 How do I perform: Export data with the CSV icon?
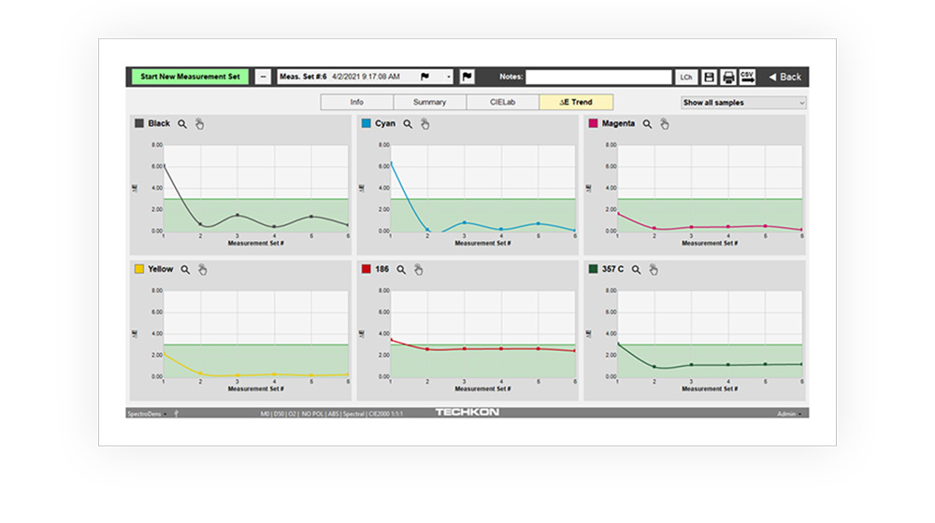point(747,77)
